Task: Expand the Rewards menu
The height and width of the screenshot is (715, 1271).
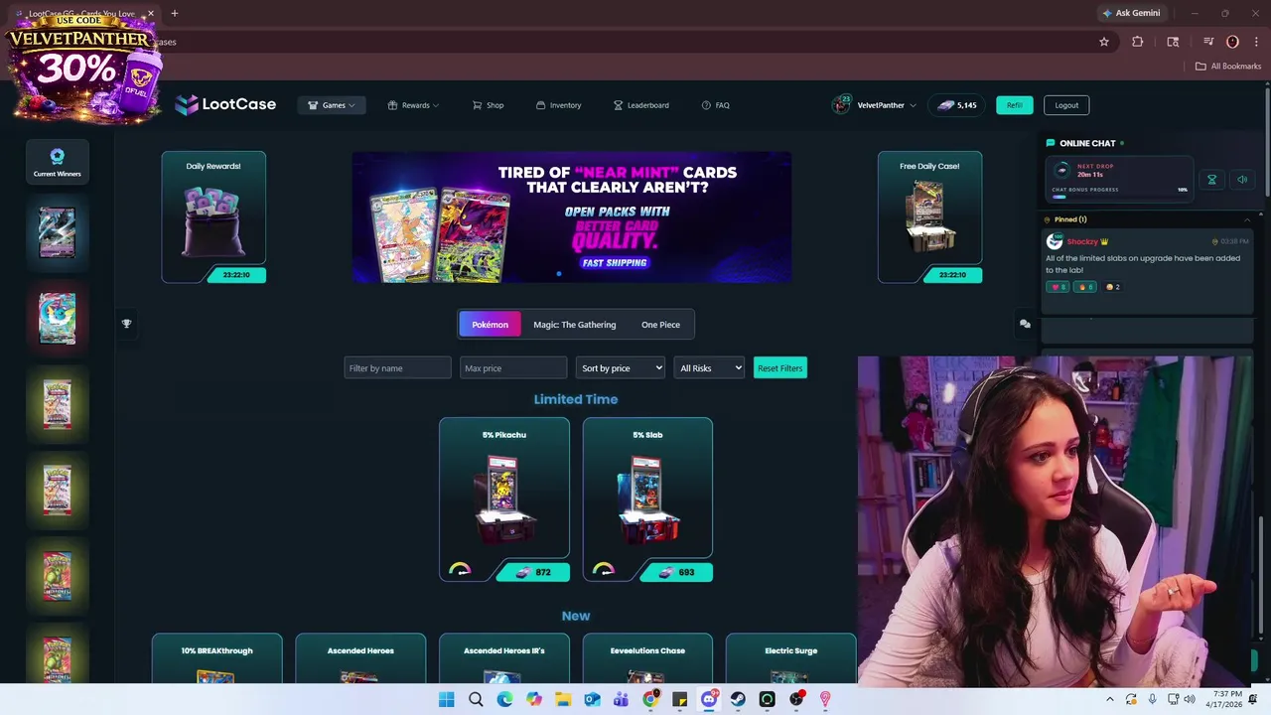Action: point(413,105)
